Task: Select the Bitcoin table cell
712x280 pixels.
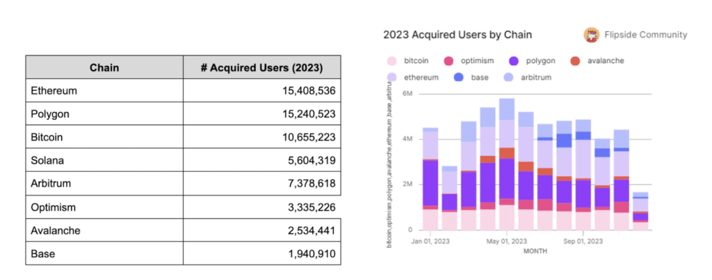Action: pyautogui.click(x=104, y=137)
